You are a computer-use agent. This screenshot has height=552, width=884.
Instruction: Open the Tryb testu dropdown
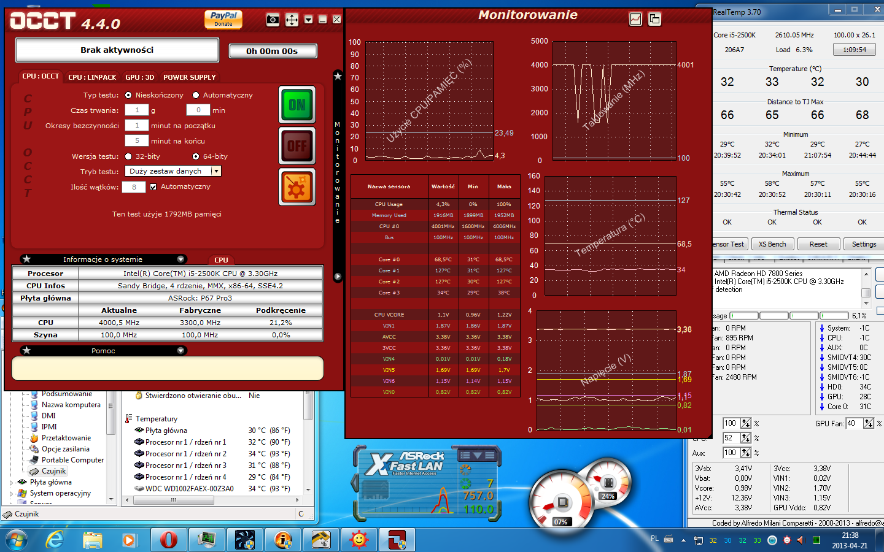tap(173, 171)
